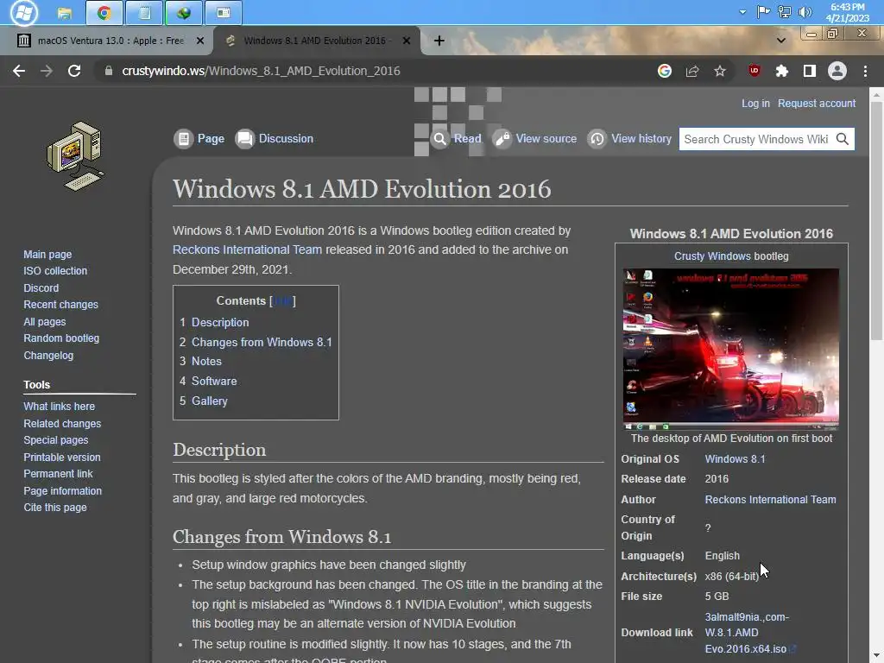Open a new browser tab

coord(439,41)
